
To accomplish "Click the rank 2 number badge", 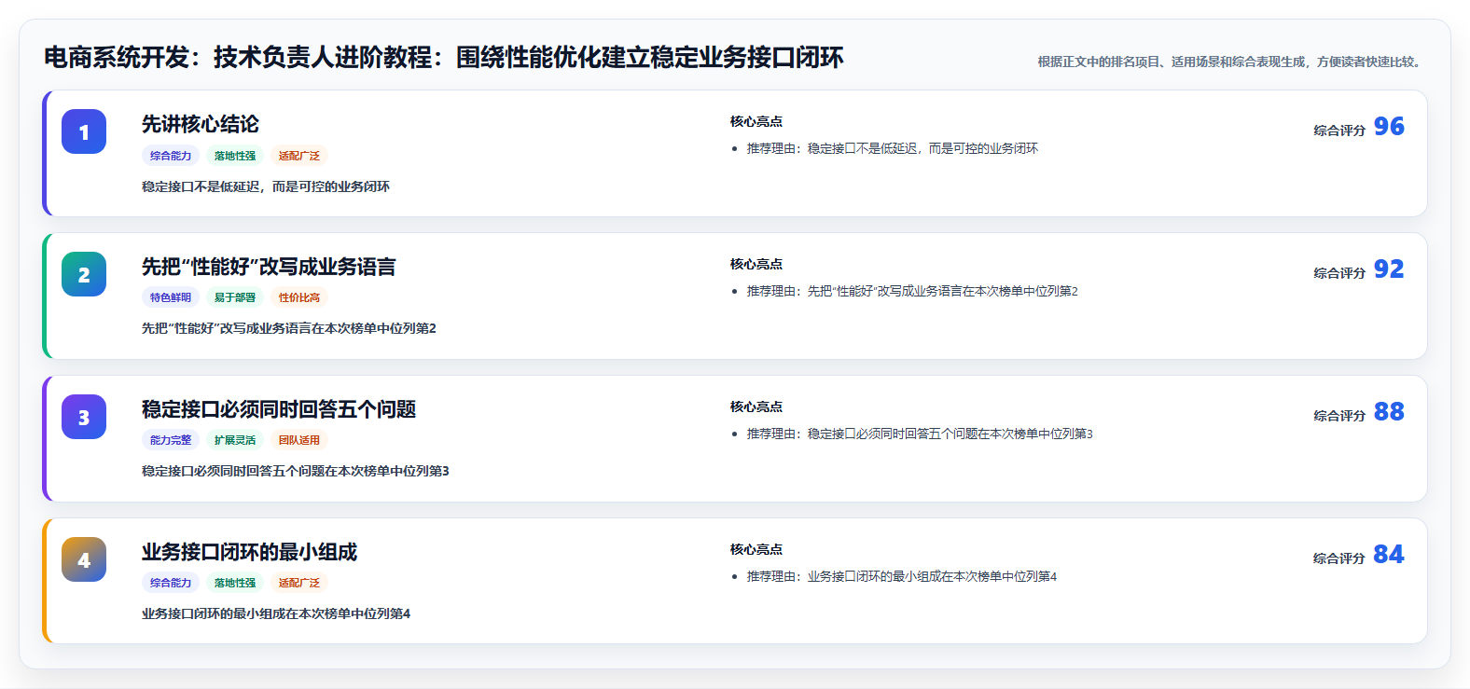I will (84, 274).
